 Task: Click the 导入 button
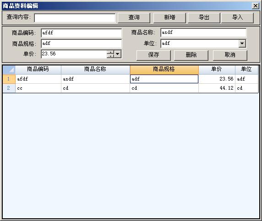point(237,17)
